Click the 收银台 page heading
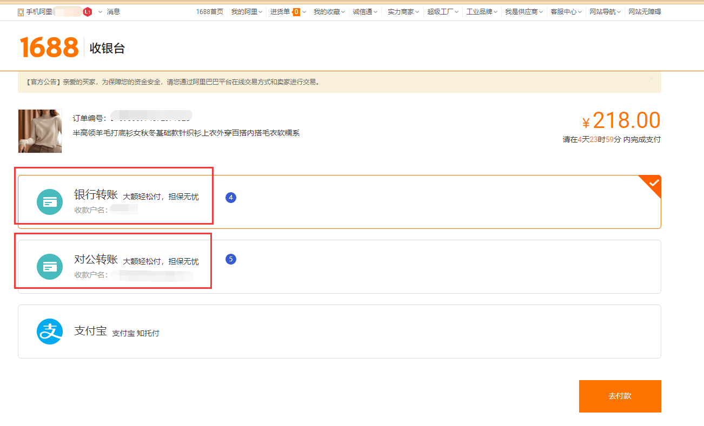The width and height of the screenshot is (704, 426). pyautogui.click(x=108, y=48)
